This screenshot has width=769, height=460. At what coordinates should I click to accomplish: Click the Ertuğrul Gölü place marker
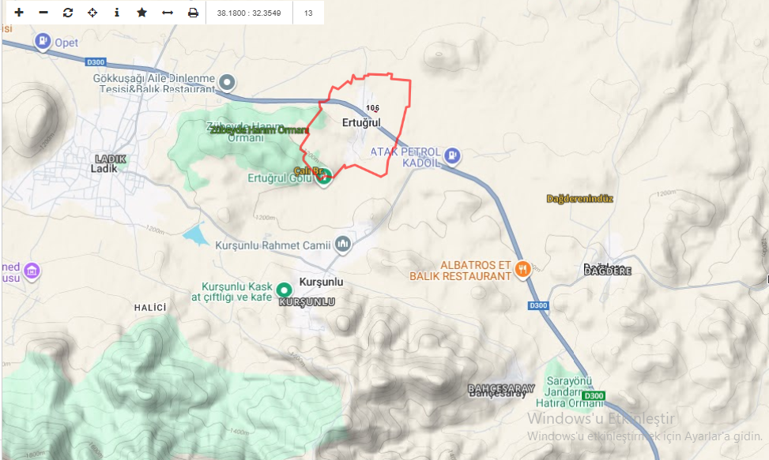[324, 178]
